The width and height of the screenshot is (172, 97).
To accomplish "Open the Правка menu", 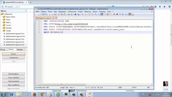I will point(44,12).
